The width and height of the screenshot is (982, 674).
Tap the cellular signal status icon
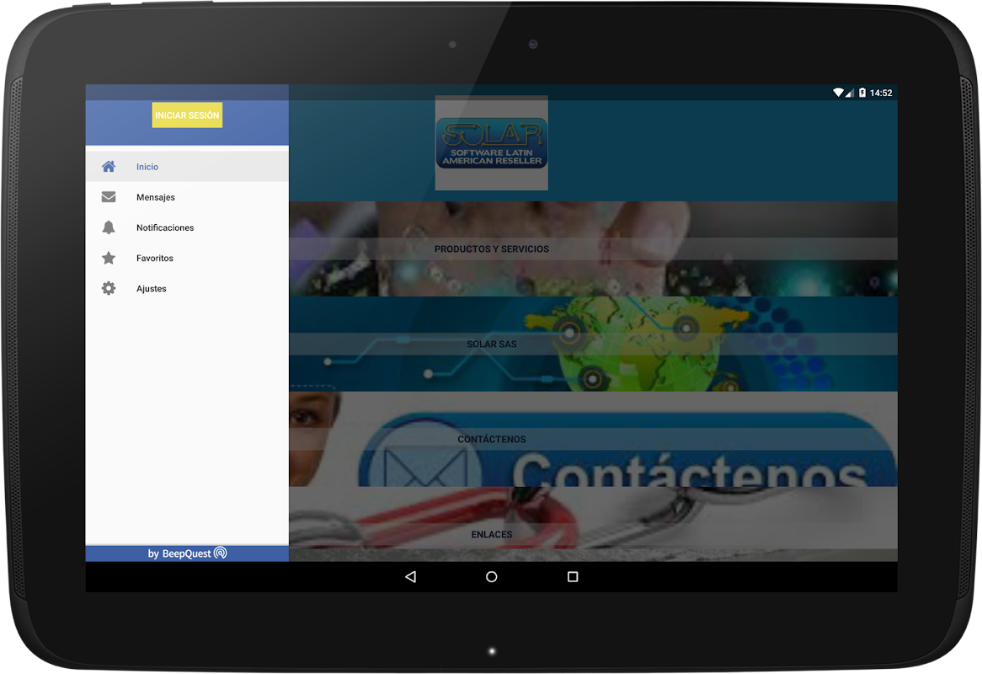click(850, 93)
